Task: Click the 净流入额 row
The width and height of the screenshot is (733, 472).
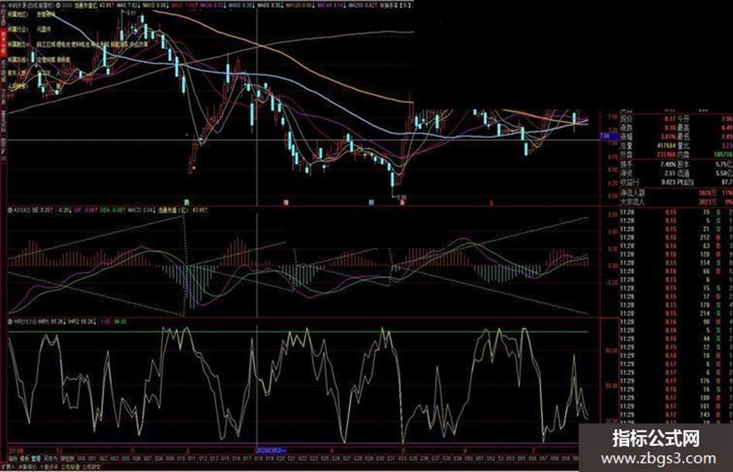Action: pos(676,192)
